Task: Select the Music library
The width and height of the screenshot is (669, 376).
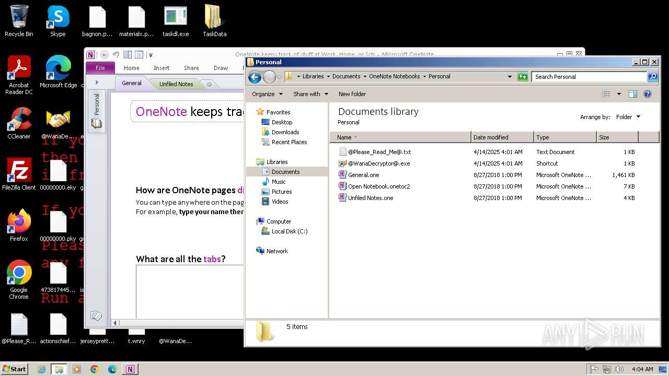Action: [278, 182]
